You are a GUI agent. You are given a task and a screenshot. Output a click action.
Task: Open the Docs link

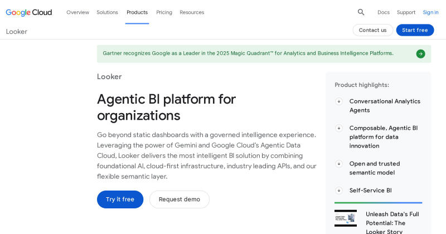(x=384, y=12)
